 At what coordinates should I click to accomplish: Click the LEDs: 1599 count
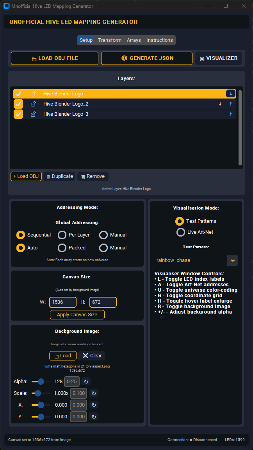coord(234,440)
